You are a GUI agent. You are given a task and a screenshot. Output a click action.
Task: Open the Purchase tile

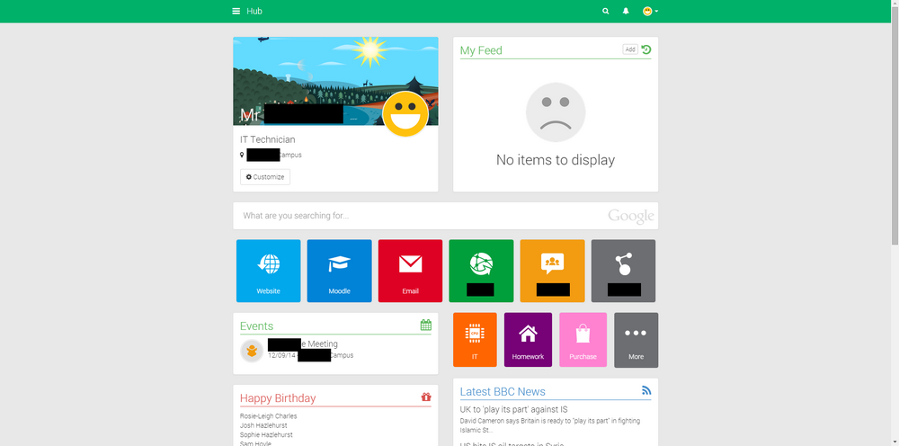pyautogui.click(x=583, y=340)
